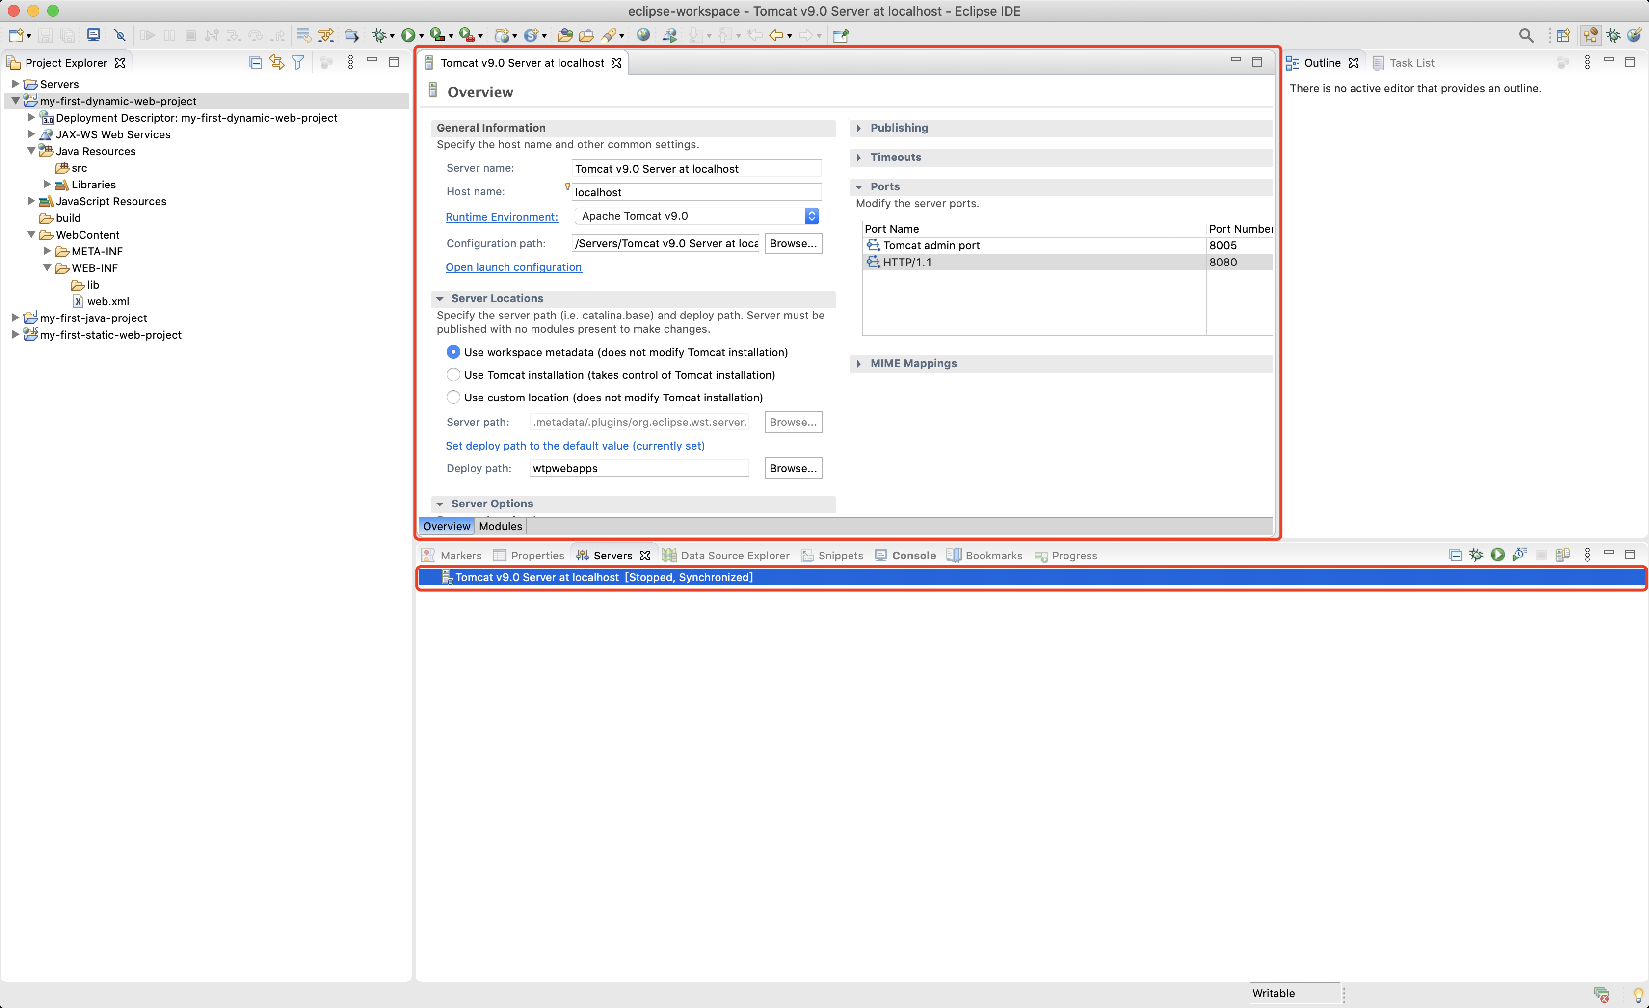Click Skip All Breakpoints toolbar icon
The width and height of the screenshot is (1649, 1008).
point(120,35)
